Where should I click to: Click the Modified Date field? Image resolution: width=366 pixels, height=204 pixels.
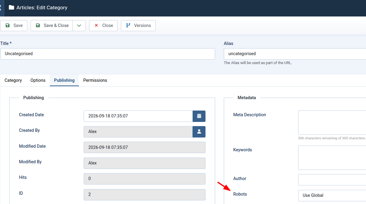click(145, 147)
